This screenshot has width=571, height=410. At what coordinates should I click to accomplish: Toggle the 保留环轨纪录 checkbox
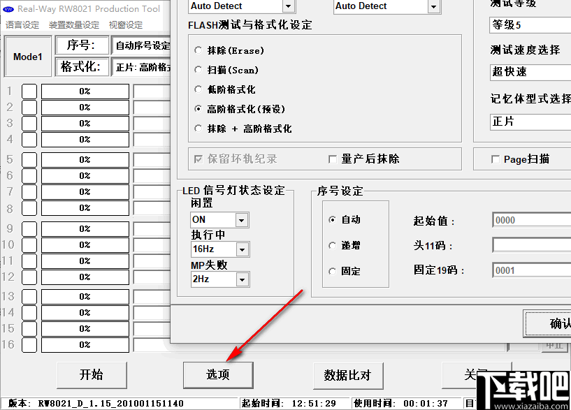coord(197,158)
